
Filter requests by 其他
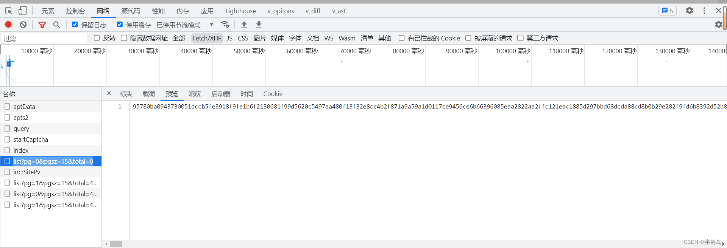[x=384, y=38]
